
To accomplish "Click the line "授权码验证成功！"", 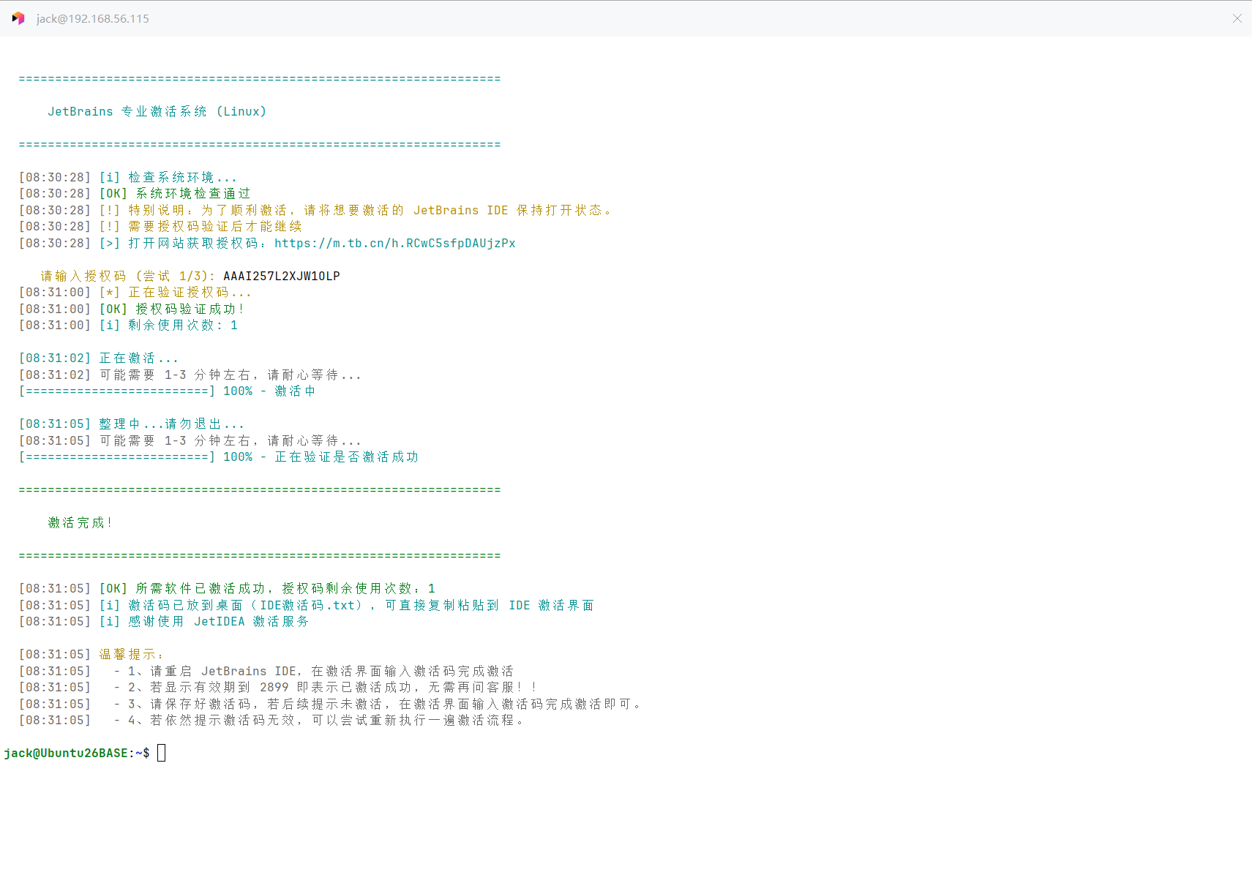I will coord(190,309).
